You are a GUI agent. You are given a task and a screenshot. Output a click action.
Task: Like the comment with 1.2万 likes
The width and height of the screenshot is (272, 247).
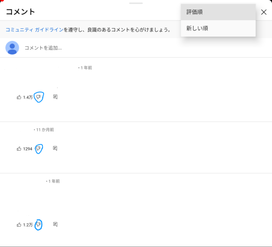tap(19, 225)
